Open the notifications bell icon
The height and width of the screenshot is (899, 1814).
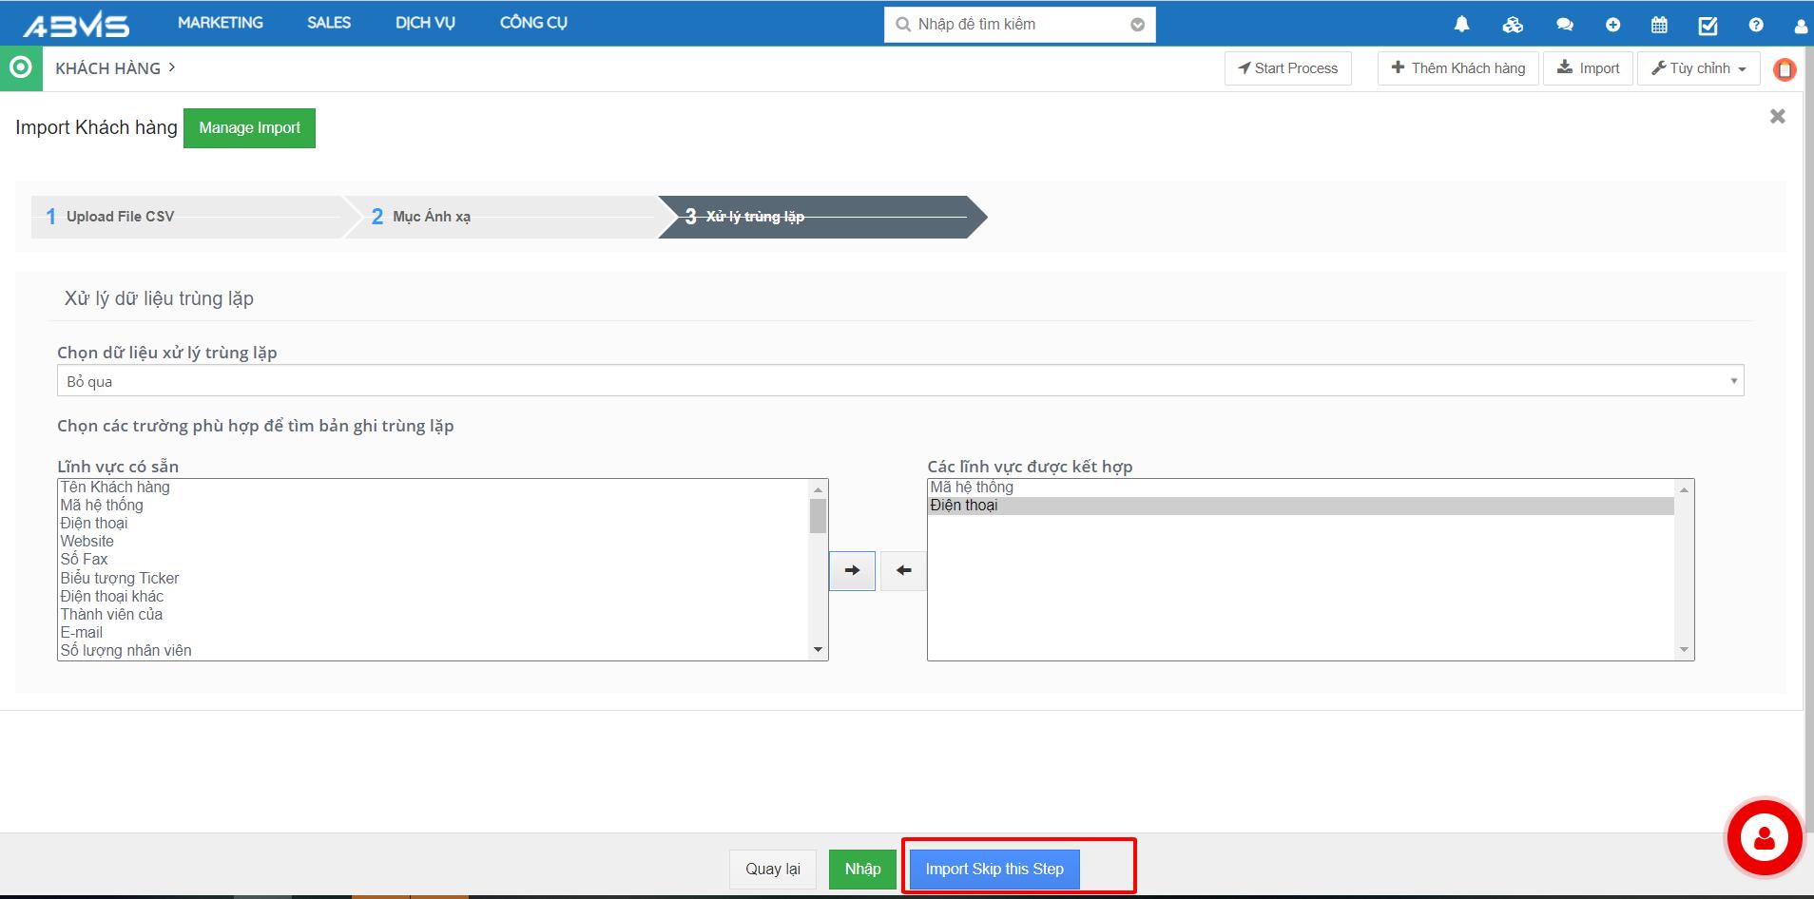pyautogui.click(x=1461, y=25)
